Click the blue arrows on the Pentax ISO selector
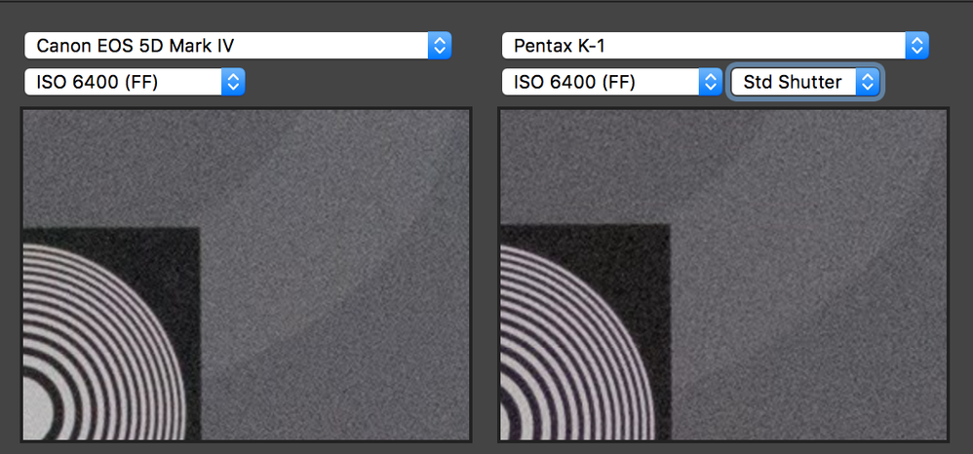The height and width of the screenshot is (454, 973). 711,82
